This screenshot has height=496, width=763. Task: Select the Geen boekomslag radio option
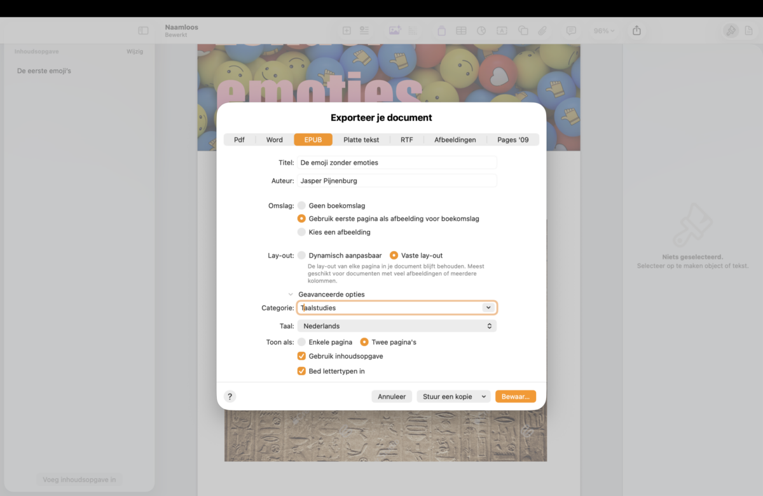[302, 205]
